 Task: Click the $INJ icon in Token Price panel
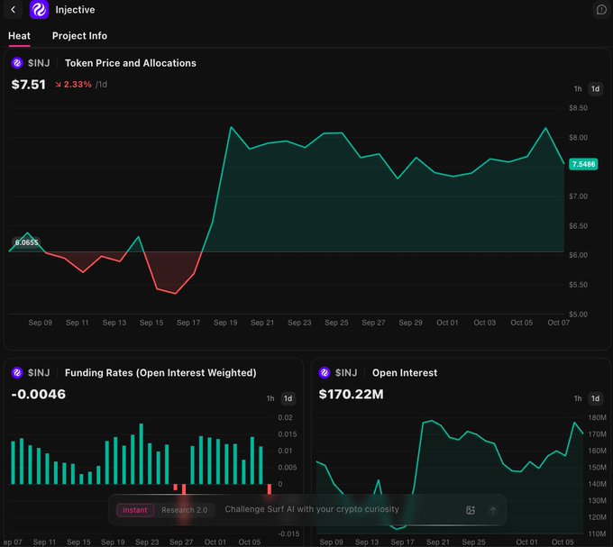(x=17, y=63)
